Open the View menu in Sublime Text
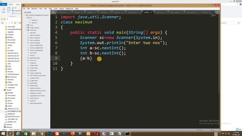Image resolution: width=242 pixels, height=136 pixels. tap(45, 9)
